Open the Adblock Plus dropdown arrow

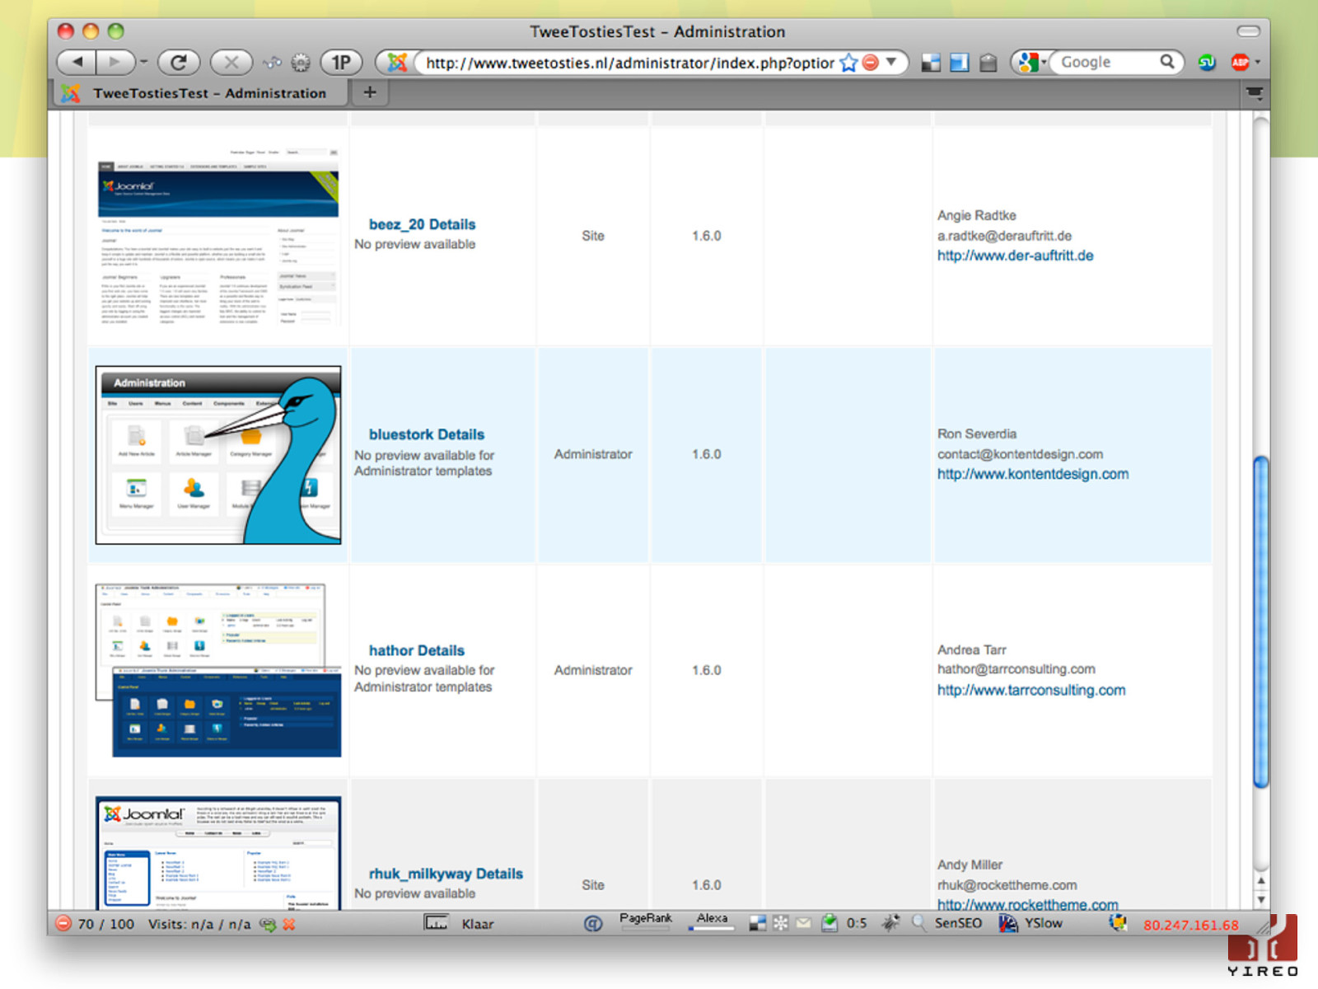pyautogui.click(x=1258, y=63)
